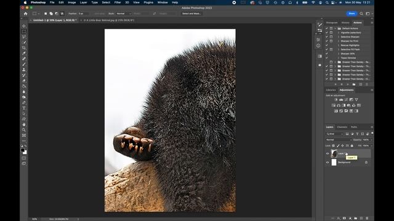
Task: Click the Feather input field
Action: pyautogui.click(x=83, y=14)
